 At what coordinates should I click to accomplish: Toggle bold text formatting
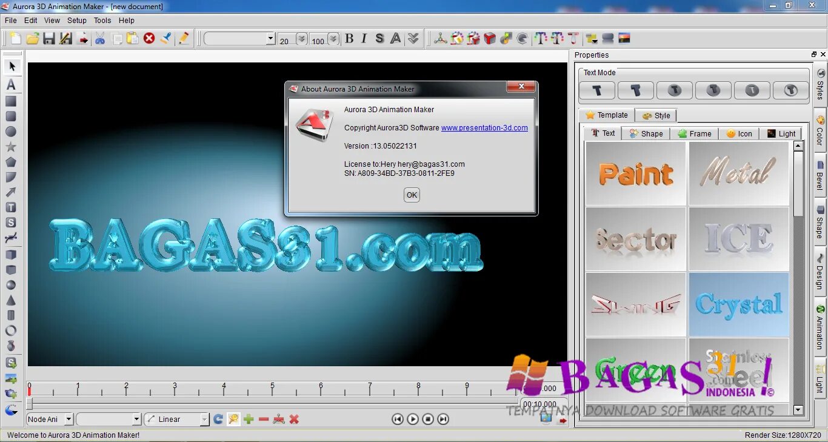(349, 39)
